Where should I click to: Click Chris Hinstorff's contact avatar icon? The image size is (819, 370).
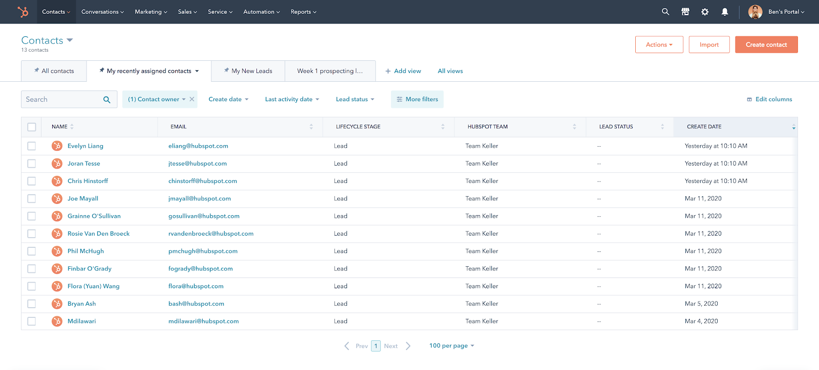pos(57,181)
